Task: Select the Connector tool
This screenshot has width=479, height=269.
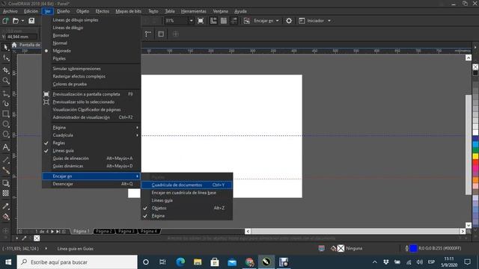Action: (x=5, y=170)
